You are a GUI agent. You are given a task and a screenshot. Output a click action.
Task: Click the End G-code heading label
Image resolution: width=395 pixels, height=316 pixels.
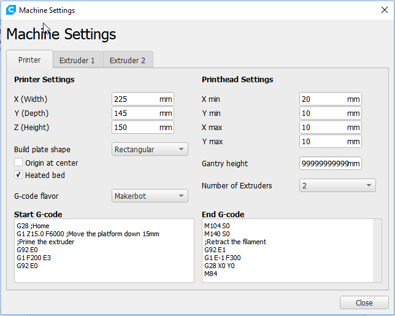(223, 214)
